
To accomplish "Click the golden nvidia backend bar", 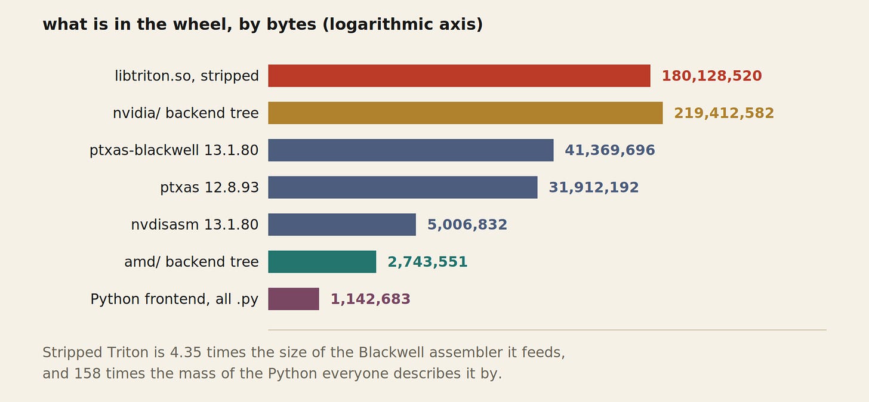I will click(466, 113).
